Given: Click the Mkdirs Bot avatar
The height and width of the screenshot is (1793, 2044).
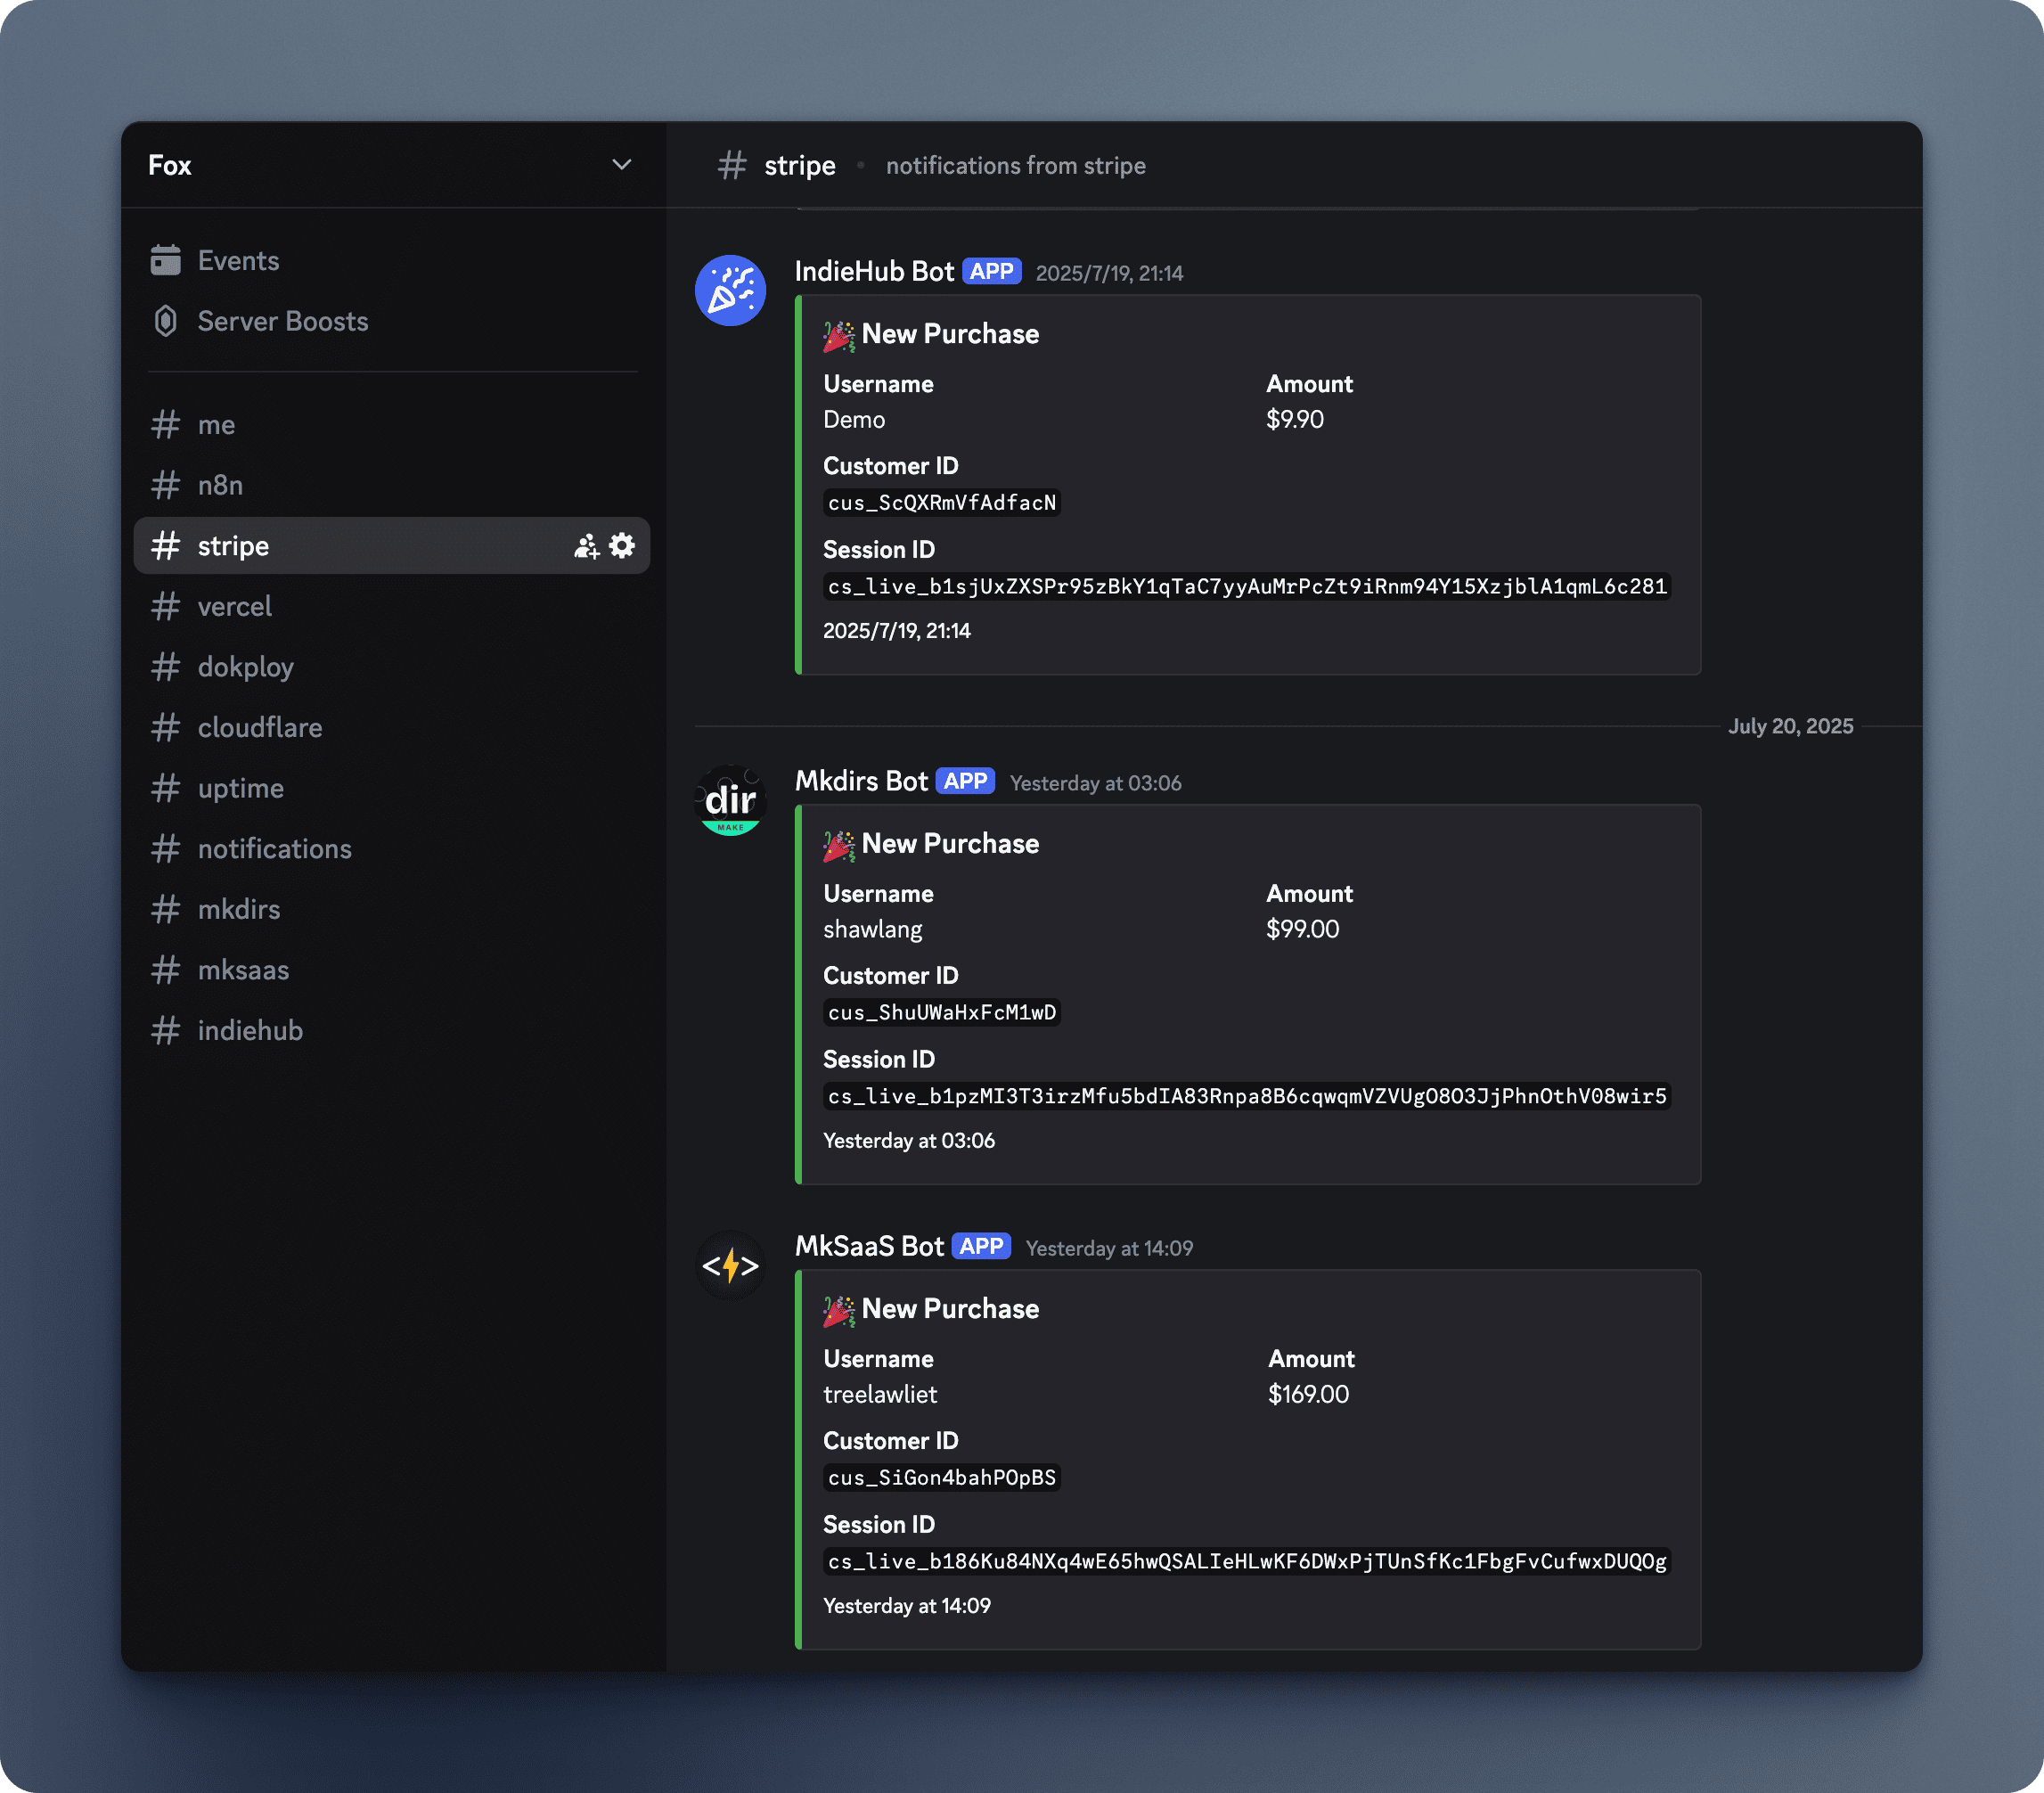Looking at the screenshot, I should [x=730, y=800].
